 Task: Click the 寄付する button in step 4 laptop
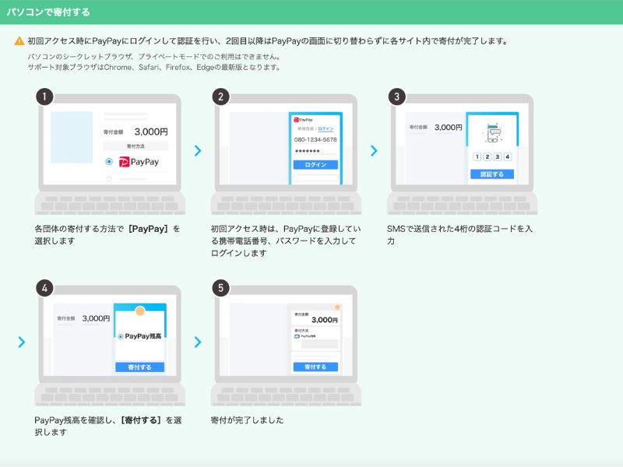click(140, 367)
